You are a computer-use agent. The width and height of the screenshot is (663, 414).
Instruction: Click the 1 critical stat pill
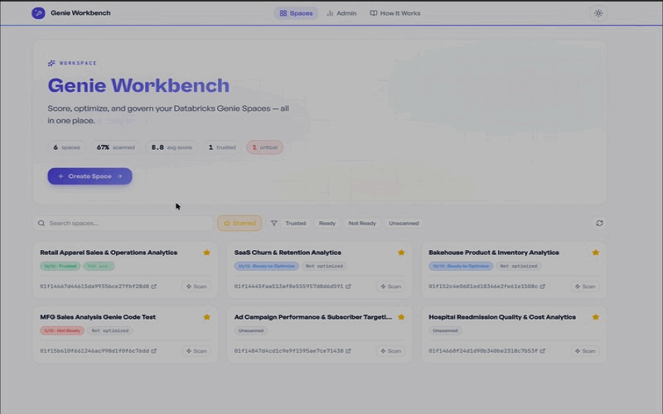point(264,147)
